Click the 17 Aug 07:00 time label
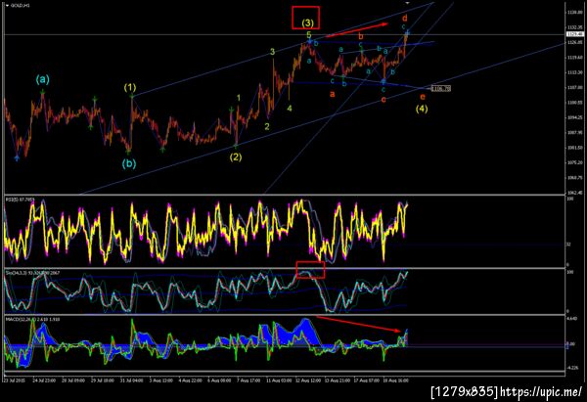587x402 pixels. click(368, 380)
